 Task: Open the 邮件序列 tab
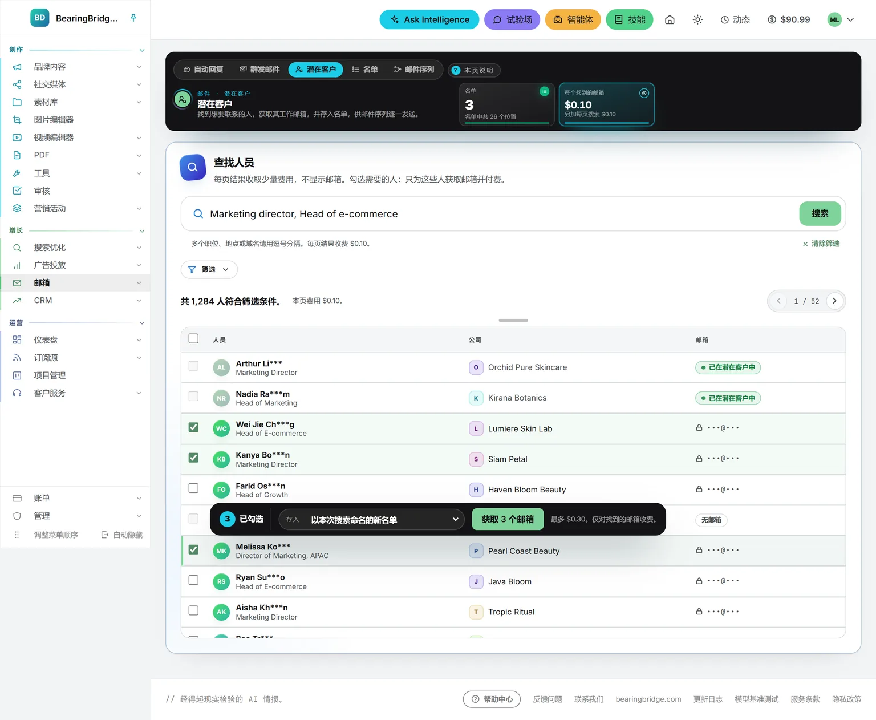(x=414, y=70)
